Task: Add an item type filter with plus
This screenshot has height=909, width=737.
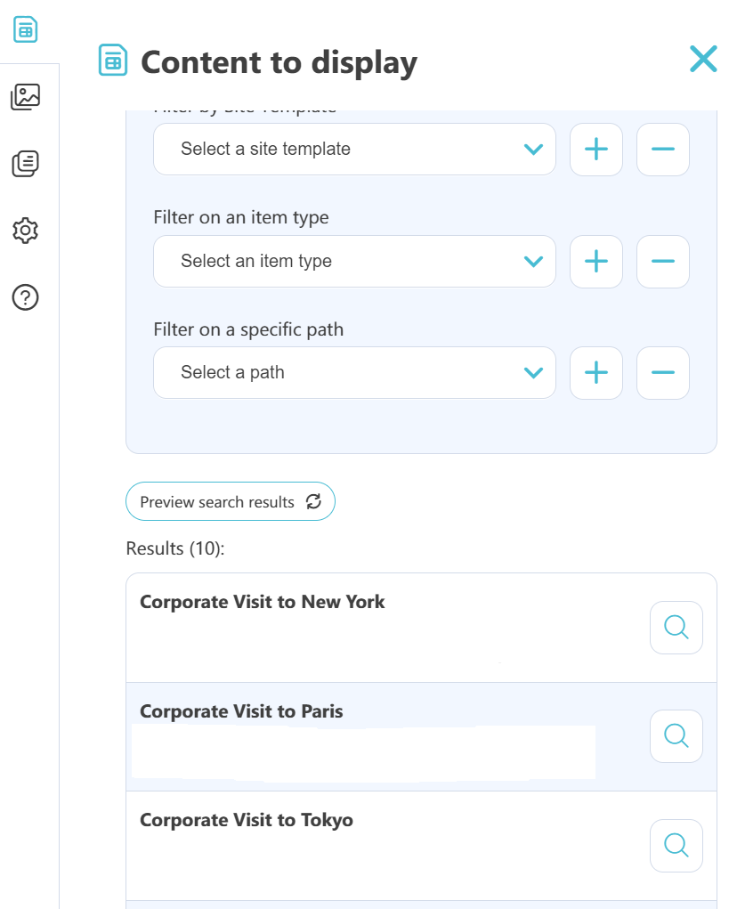Action: click(596, 262)
